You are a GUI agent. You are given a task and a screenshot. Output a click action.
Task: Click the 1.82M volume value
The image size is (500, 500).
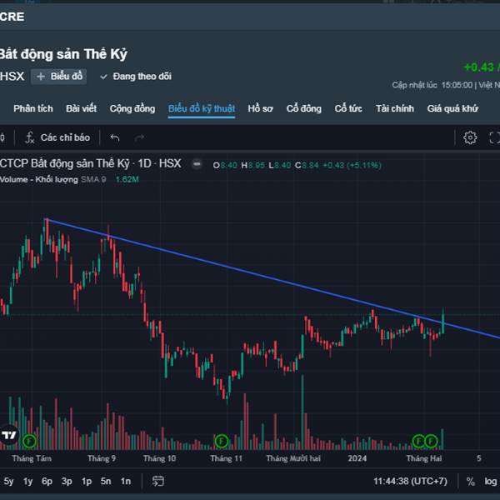[x=127, y=179]
